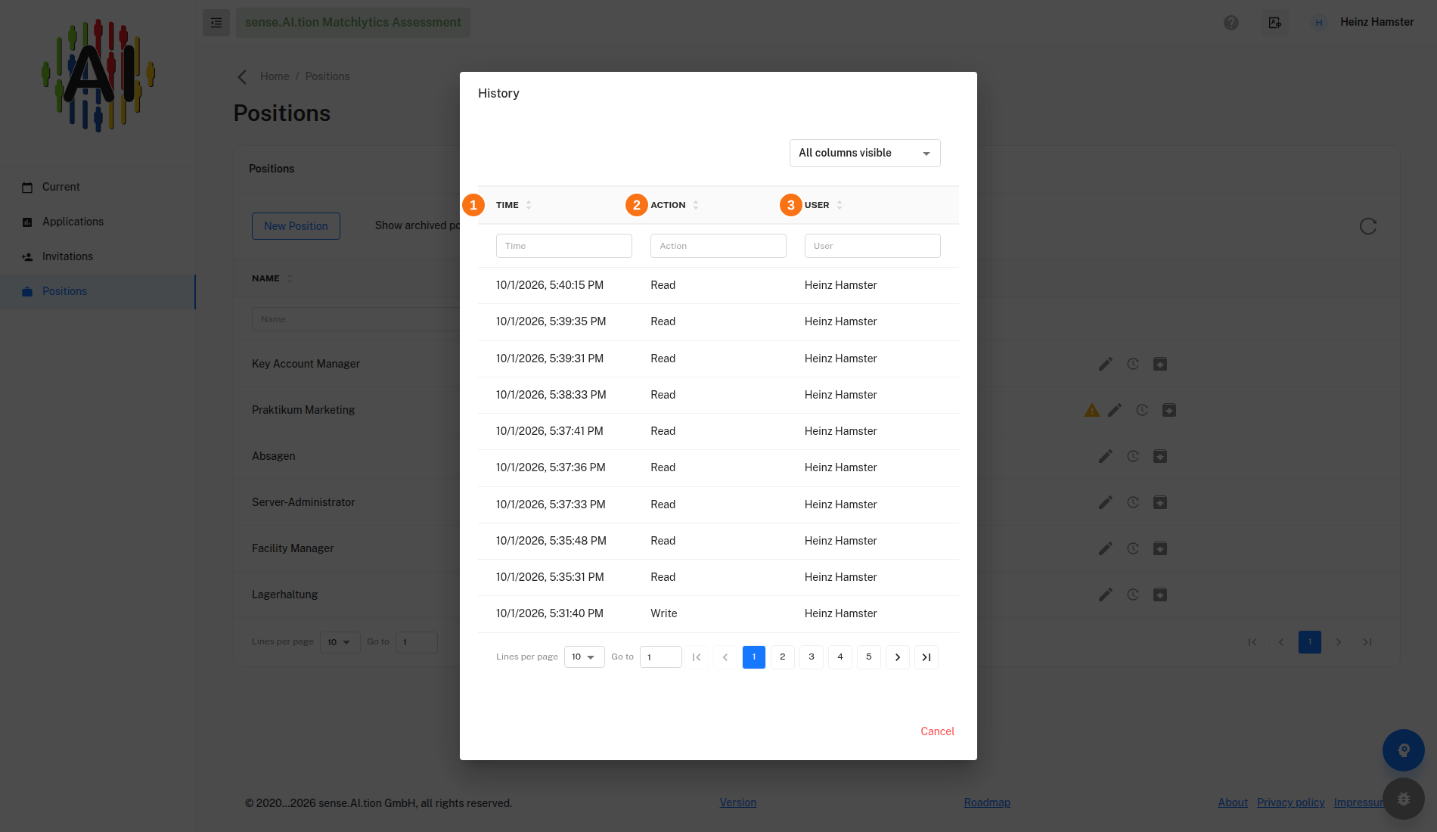Image resolution: width=1437 pixels, height=832 pixels.
Task: Open the help question mark icon
Action: point(1231,23)
